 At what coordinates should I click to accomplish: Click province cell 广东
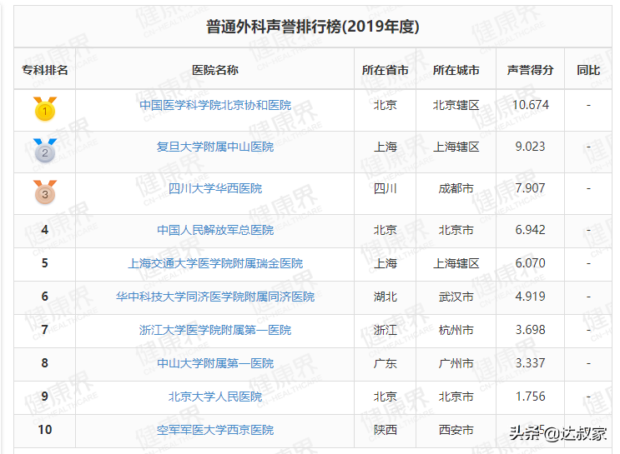[386, 363]
